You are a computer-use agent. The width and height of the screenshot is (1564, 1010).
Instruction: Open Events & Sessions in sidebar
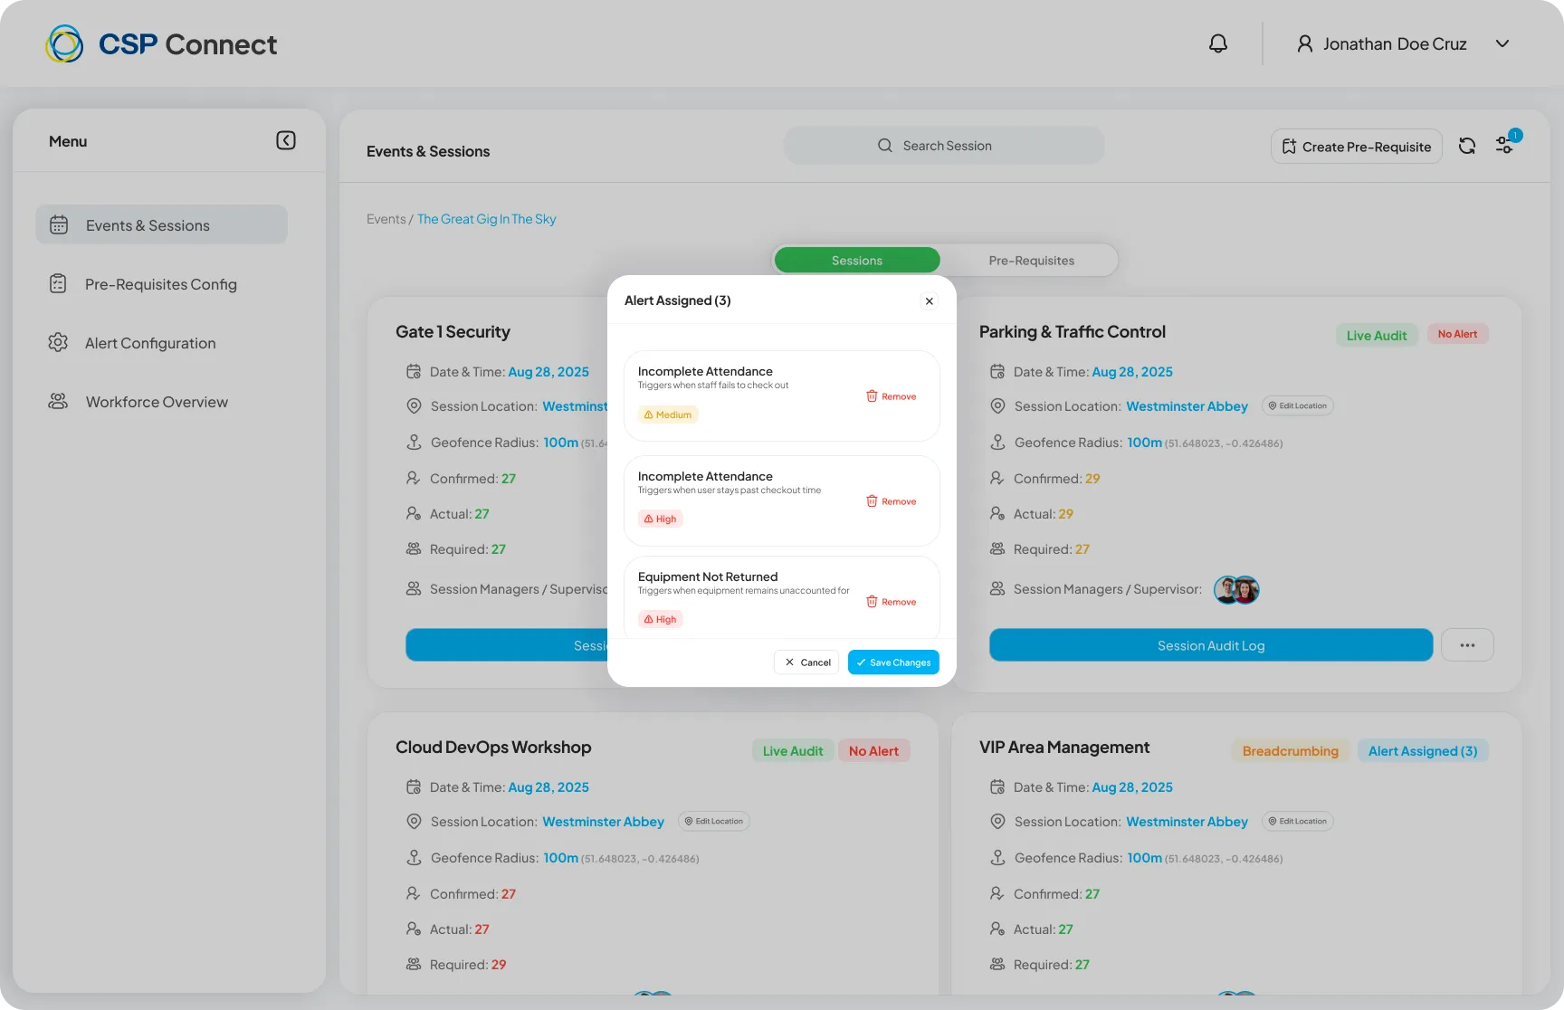(161, 224)
